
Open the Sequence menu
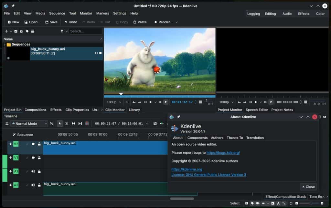(57, 13)
